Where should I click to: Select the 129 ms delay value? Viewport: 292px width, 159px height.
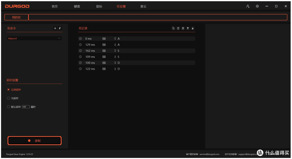[x=90, y=45]
